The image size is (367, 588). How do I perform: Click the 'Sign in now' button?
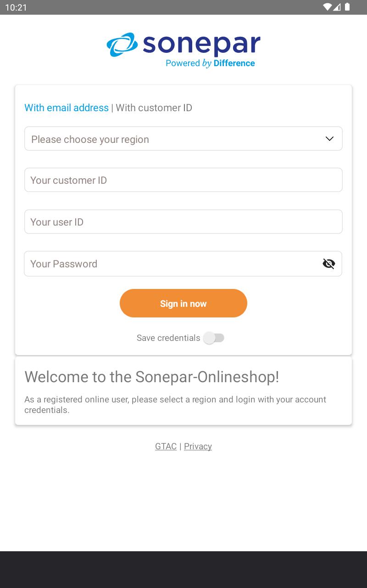point(183,303)
